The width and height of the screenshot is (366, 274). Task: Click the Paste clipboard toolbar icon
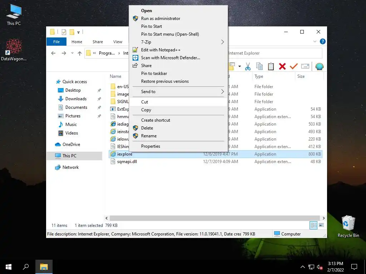point(271,66)
